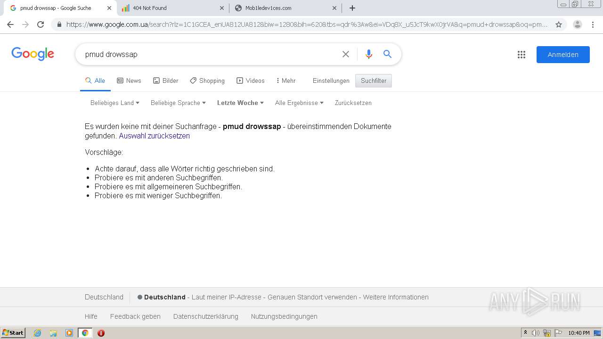Image resolution: width=603 pixels, height=339 pixels.
Task: Open the file explorer taskbar icon
Action: tap(53, 333)
